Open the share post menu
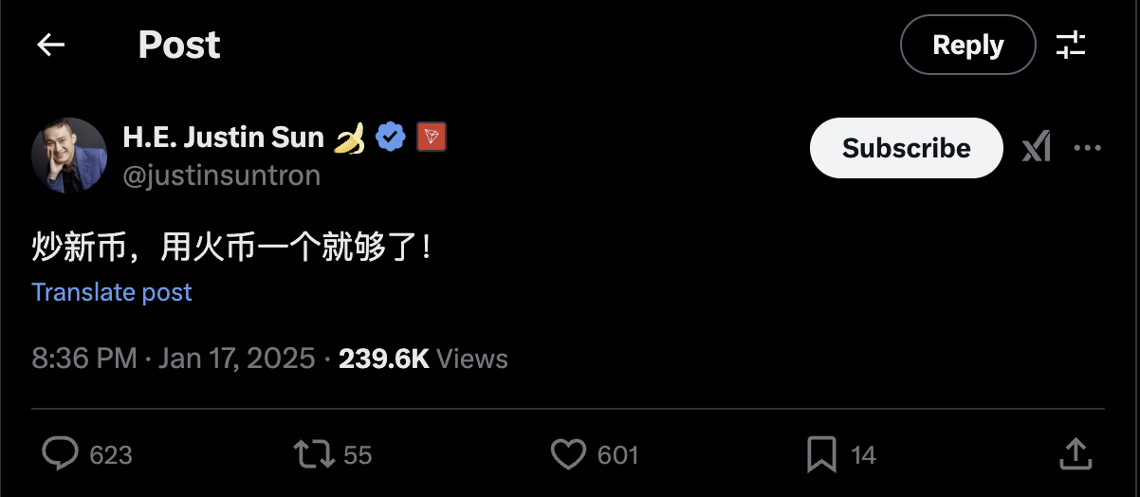Screen dimensions: 1140x497 pyautogui.click(x=1075, y=453)
